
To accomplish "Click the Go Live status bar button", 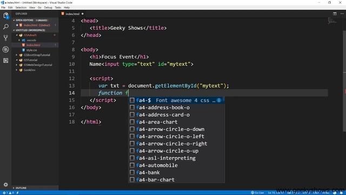I will click(x=257, y=193).
